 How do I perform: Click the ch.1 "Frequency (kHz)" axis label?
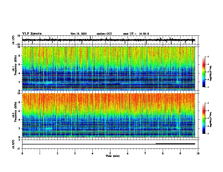pos(16,65)
